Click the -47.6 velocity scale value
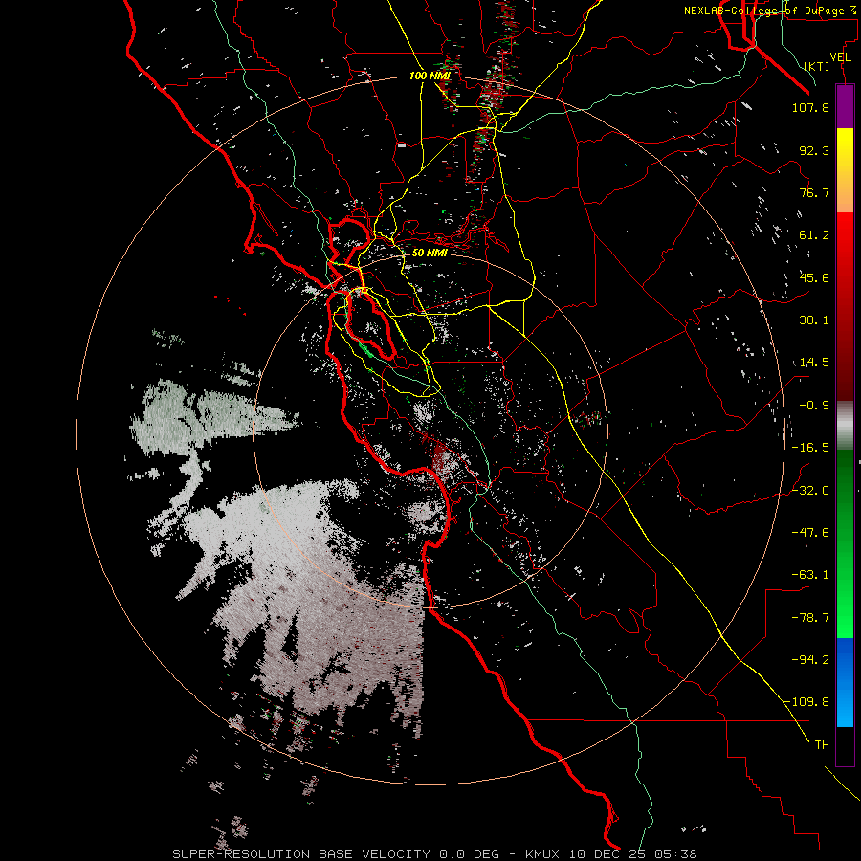The height and width of the screenshot is (861, 861). [810, 533]
